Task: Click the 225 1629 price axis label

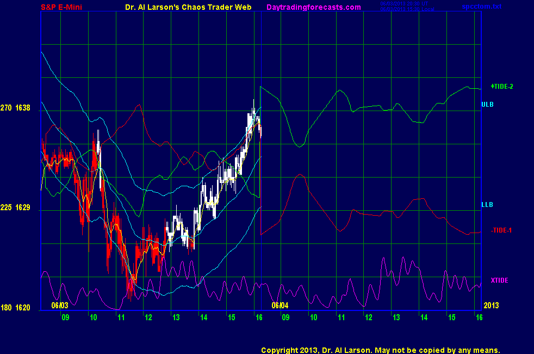Action: coord(15,207)
